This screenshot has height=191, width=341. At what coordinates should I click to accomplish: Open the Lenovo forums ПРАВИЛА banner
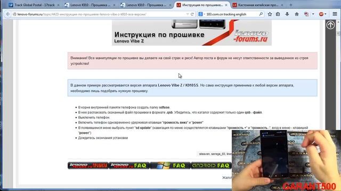[88, 166]
